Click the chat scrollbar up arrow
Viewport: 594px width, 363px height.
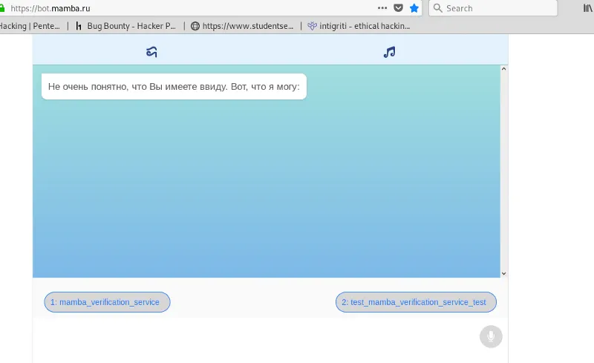(504, 70)
